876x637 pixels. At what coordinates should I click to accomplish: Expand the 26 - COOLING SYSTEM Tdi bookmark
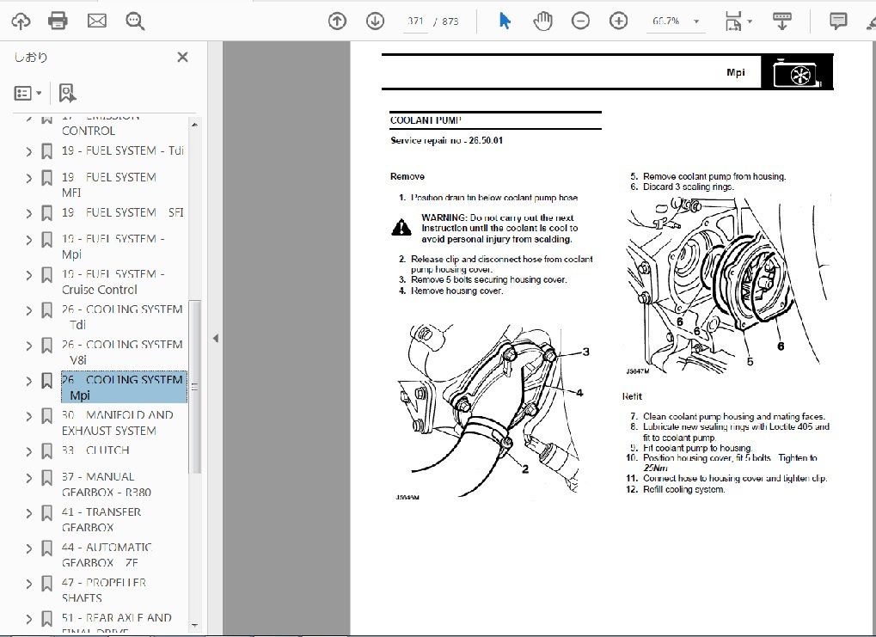29,310
